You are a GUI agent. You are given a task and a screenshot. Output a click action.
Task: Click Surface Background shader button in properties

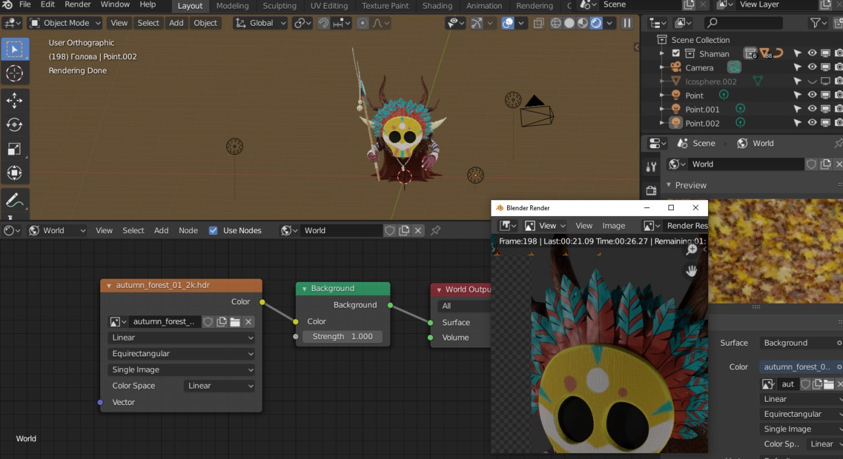[800, 343]
